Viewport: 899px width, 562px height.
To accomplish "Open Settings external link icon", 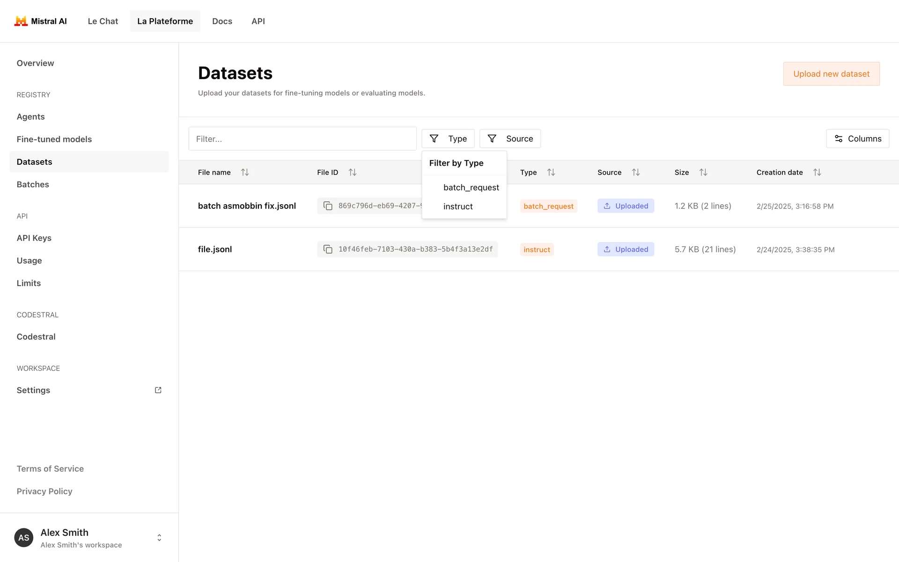I will [158, 390].
